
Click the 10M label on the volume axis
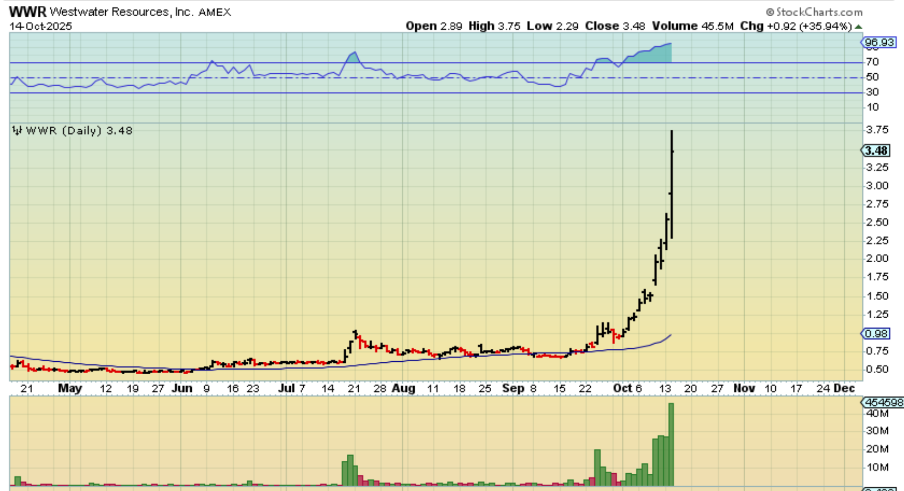(877, 467)
